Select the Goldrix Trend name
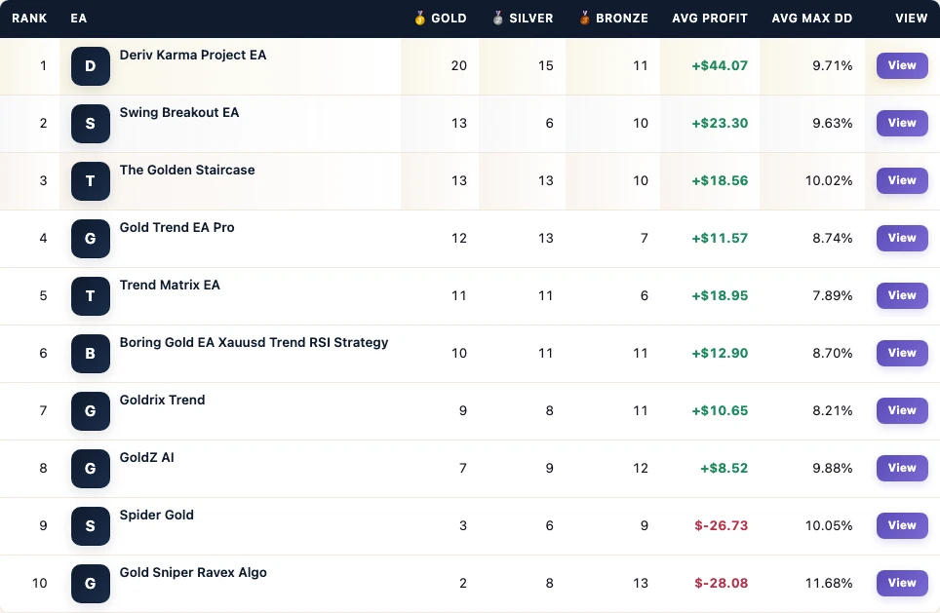 [163, 401]
